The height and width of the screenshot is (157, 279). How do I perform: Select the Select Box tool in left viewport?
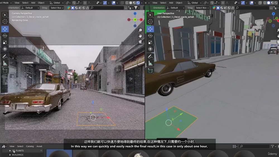[5, 15]
